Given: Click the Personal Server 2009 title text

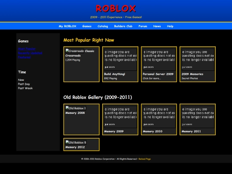Looking at the screenshot, I should (158, 74).
